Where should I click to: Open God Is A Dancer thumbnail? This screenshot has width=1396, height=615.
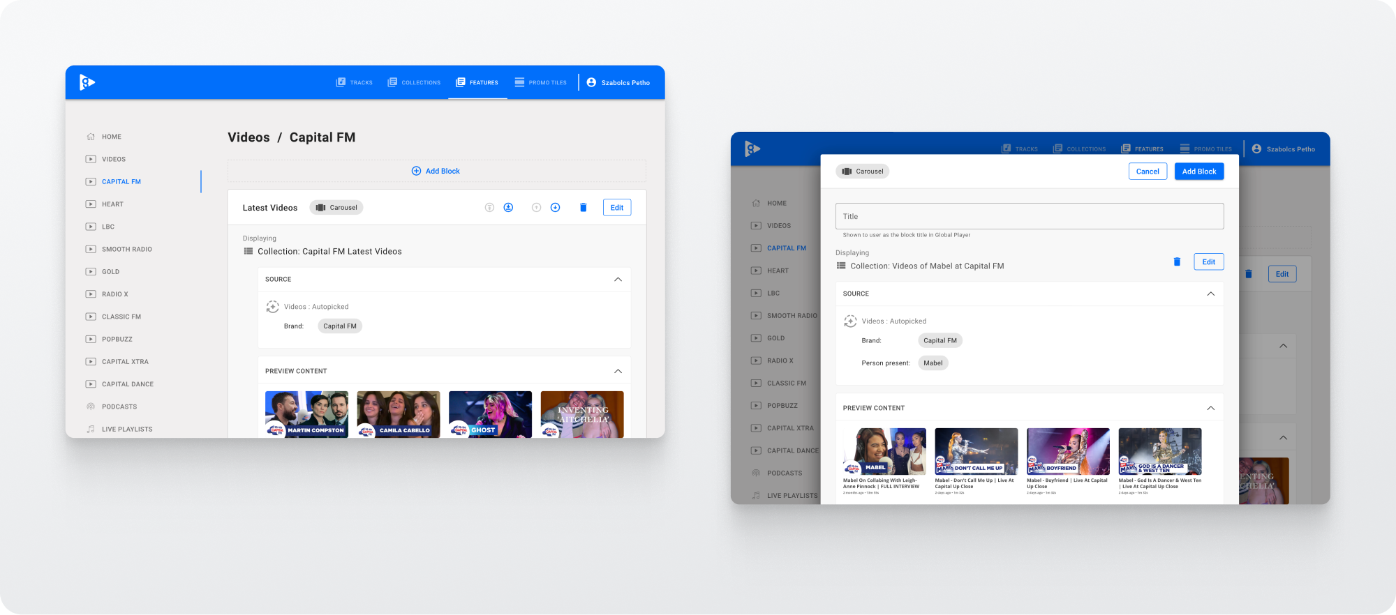(x=1160, y=452)
